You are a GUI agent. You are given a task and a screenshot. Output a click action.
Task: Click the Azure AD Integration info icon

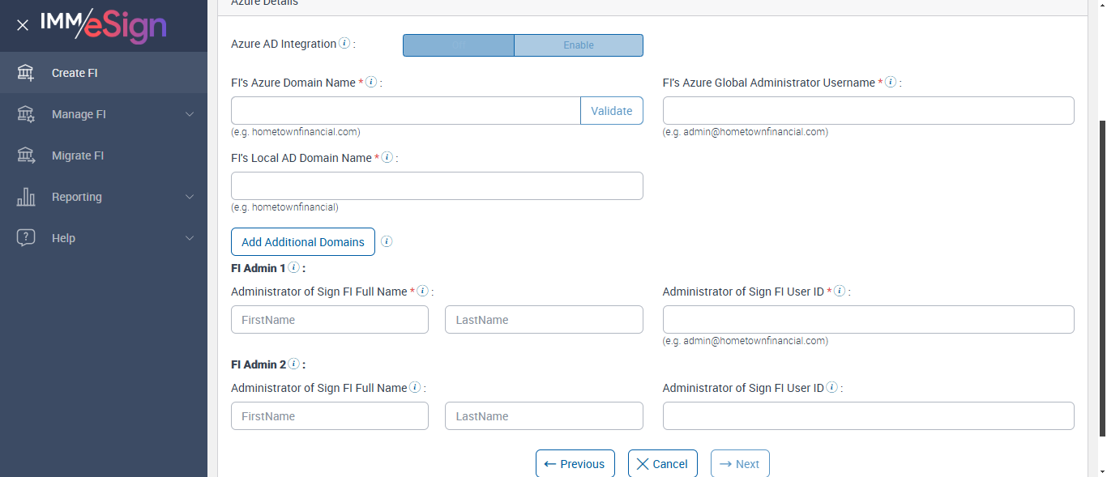click(x=344, y=43)
